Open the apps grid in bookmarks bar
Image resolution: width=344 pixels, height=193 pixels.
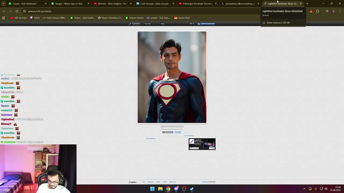(x=3, y=18)
